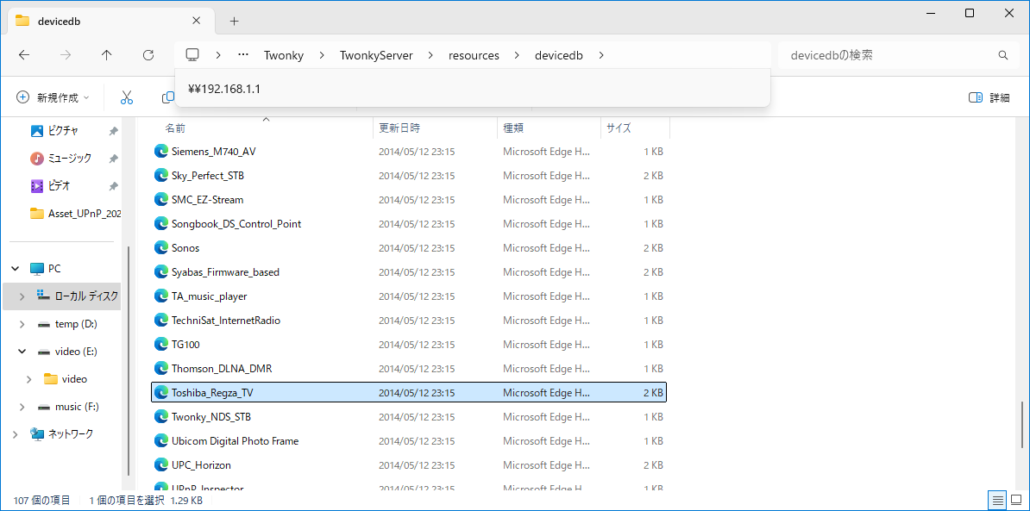Expand the ネットワーク node
Image resolution: width=1030 pixels, height=511 pixels.
click(x=16, y=434)
